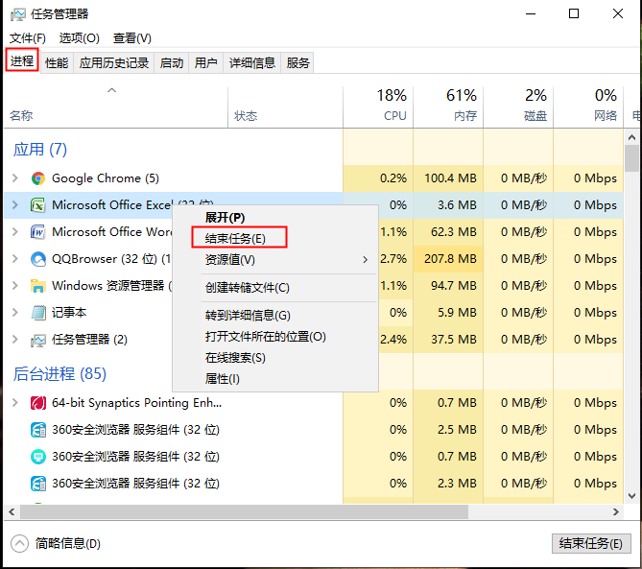This screenshot has width=642, height=569.
Task: Sort by the 状态 column header
Action: point(285,107)
